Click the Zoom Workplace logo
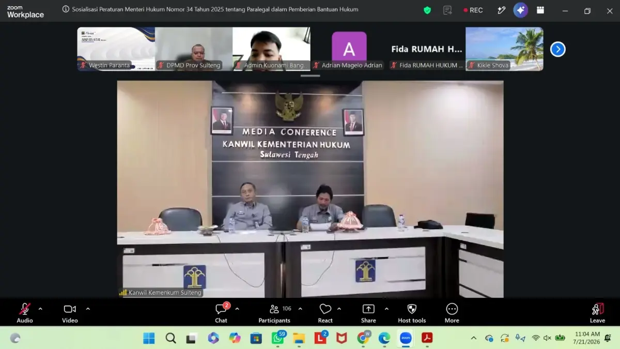 [x=25, y=11]
